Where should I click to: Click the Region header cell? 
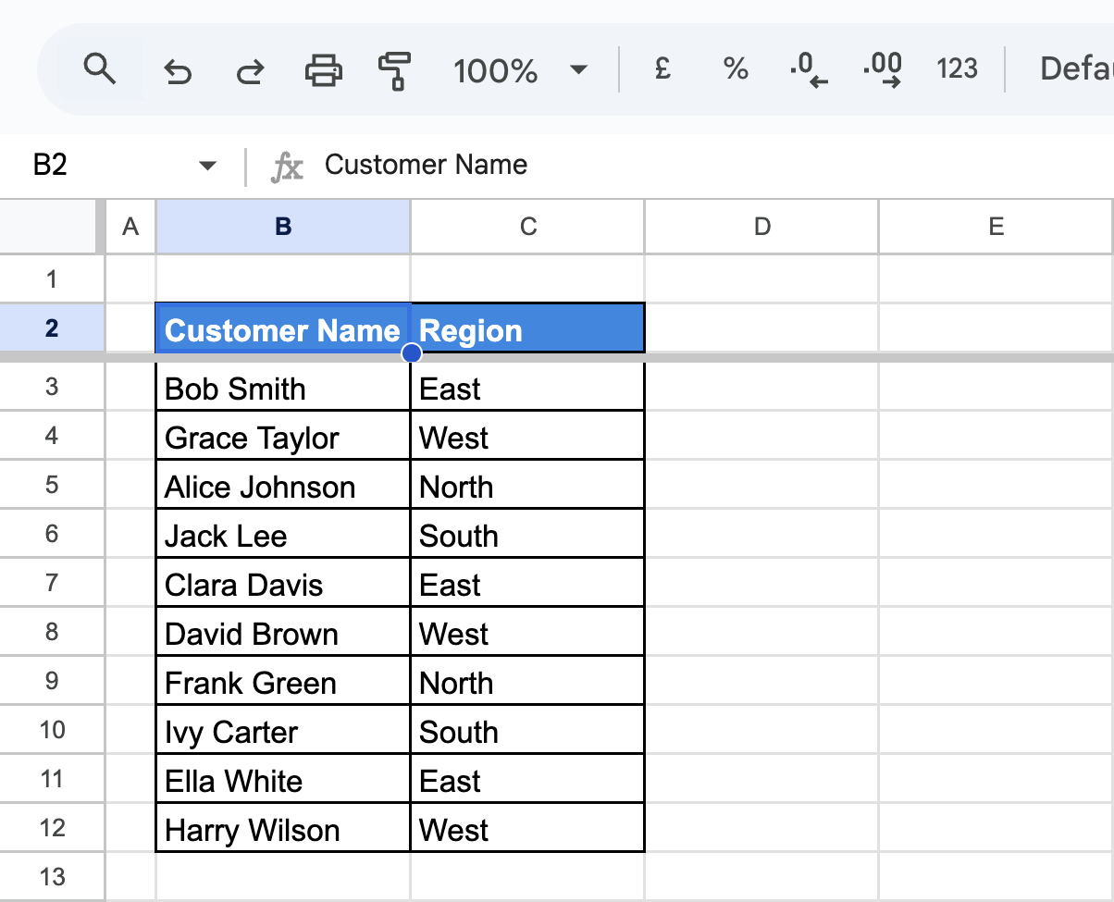coord(527,327)
